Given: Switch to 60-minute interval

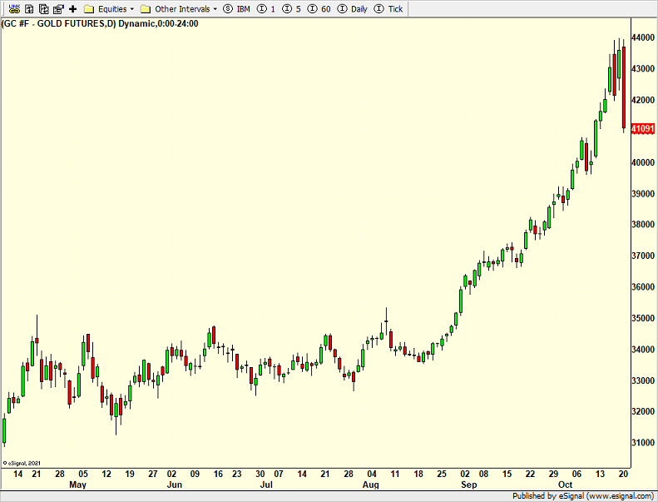Looking at the screenshot, I should 319,8.
